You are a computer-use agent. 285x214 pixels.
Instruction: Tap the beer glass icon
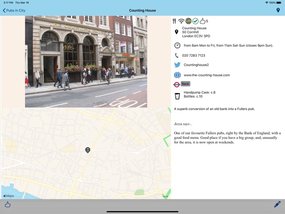coord(177,95)
